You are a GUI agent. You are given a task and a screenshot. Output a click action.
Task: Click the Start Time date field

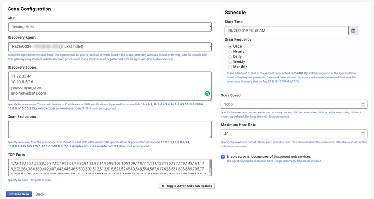[x=286, y=31]
